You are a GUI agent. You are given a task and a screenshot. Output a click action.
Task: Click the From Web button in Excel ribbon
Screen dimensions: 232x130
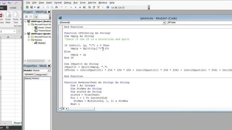pyautogui.click(x=8, y=18)
